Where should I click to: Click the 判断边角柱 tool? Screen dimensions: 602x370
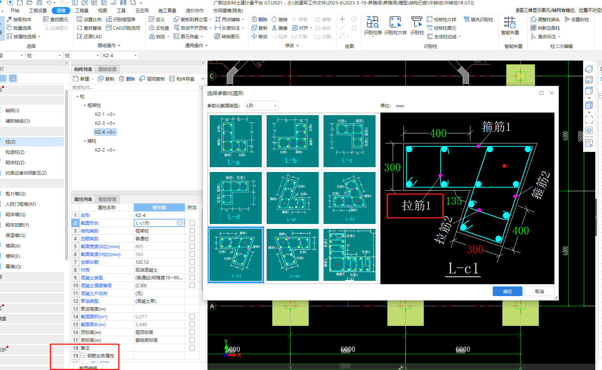click(545, 28)
